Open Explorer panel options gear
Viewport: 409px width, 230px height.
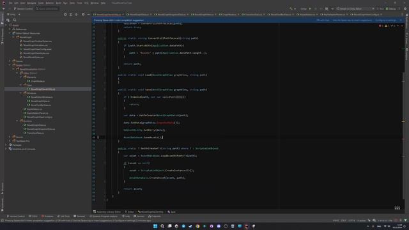(x=83, y=14)
